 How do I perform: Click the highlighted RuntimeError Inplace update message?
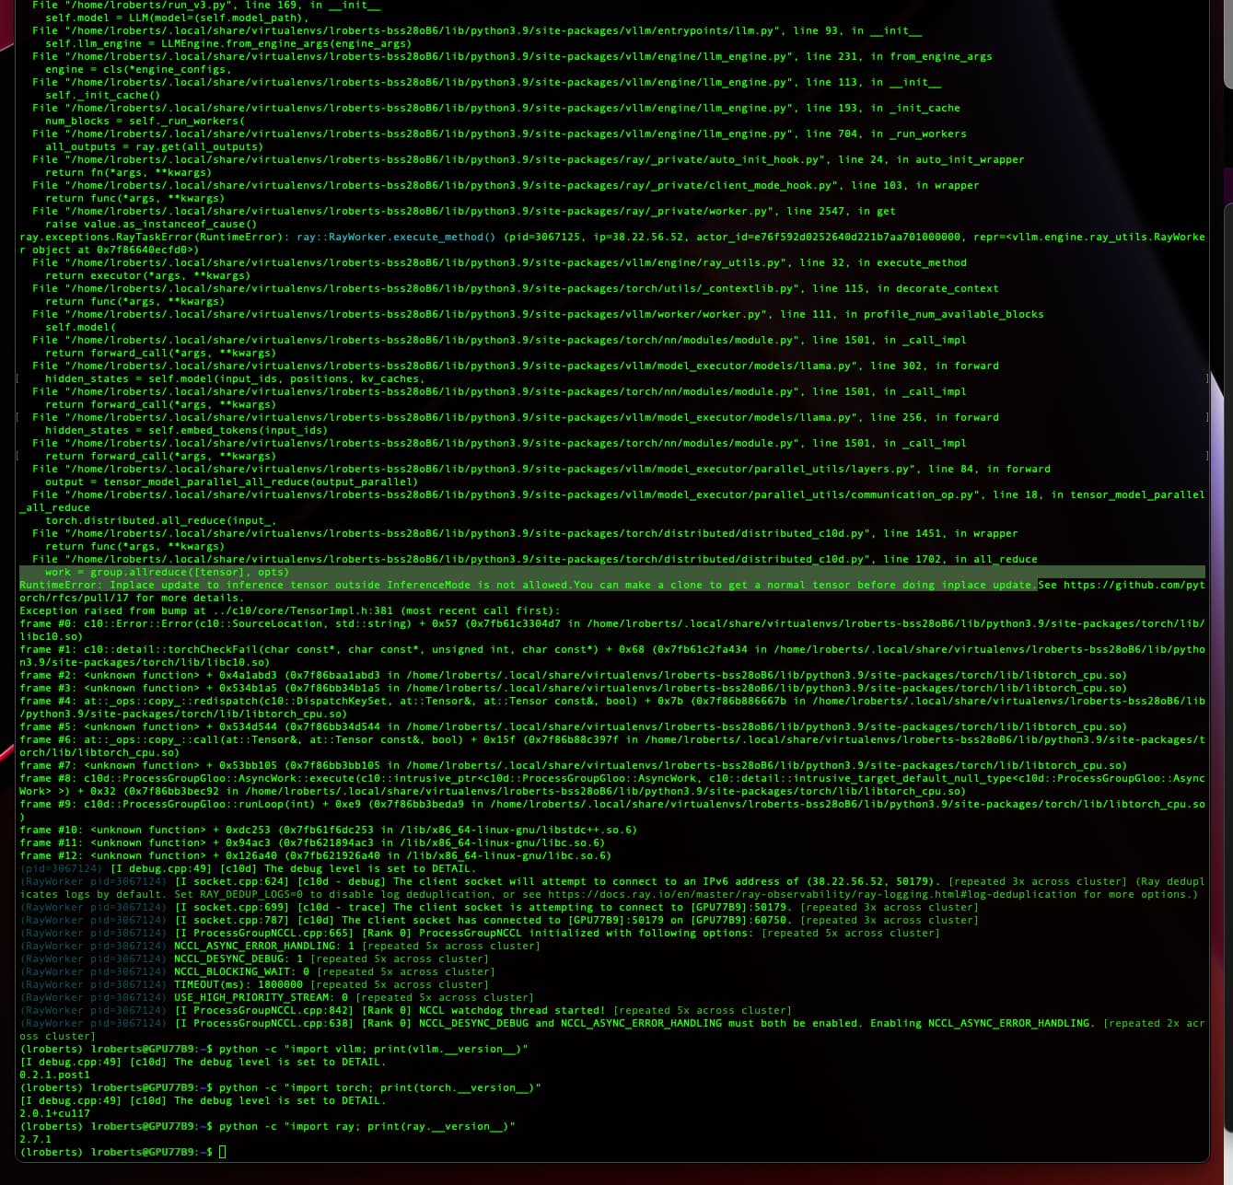click(x=527, y=585)
